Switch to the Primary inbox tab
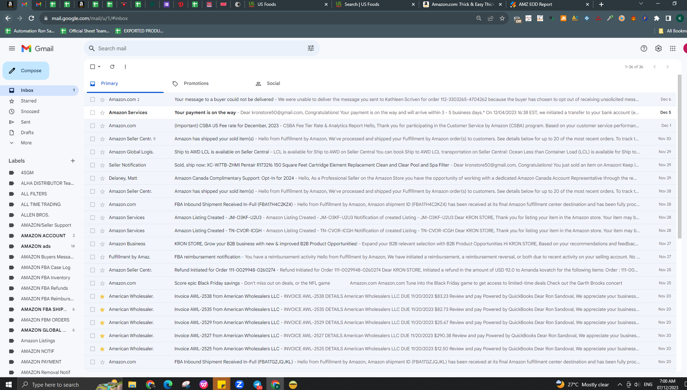The width and height of the screenshot is (687, 390). [125, 83]
